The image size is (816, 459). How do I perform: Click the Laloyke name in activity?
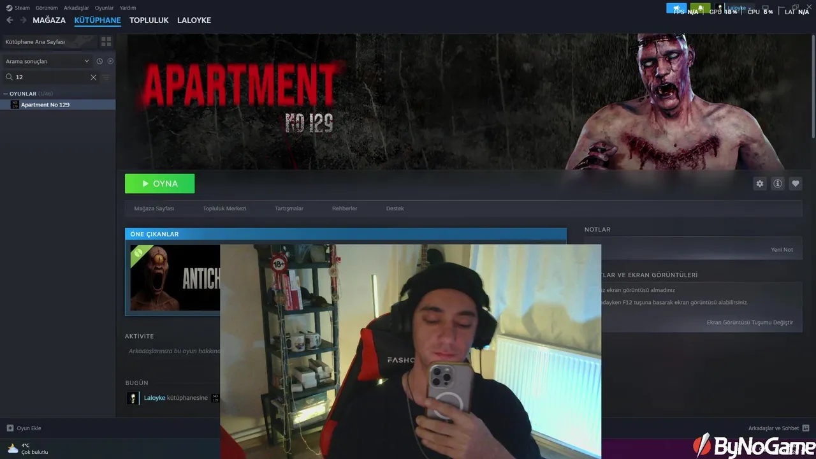[154, 398]
